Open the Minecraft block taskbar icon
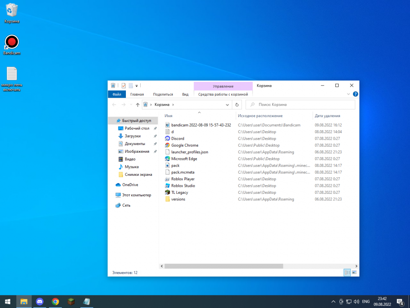The width and height of the screenshot is (410, 308). 71,302
